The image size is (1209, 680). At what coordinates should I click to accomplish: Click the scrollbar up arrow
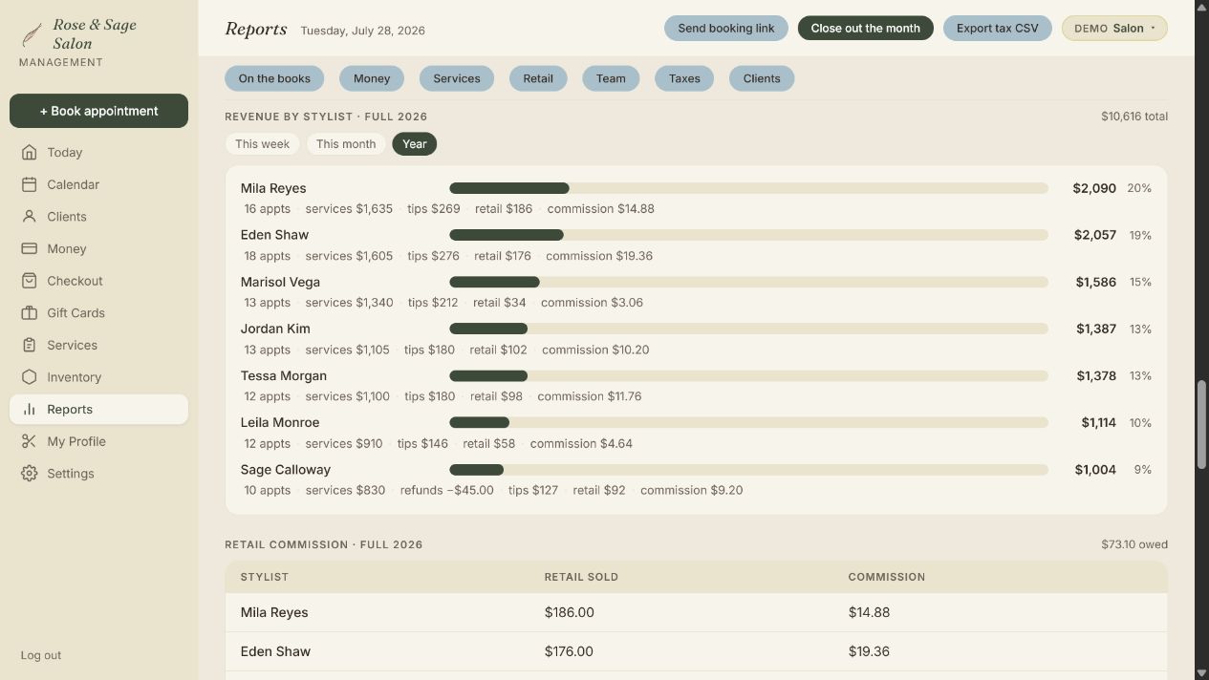click(x=1201, y=7)
